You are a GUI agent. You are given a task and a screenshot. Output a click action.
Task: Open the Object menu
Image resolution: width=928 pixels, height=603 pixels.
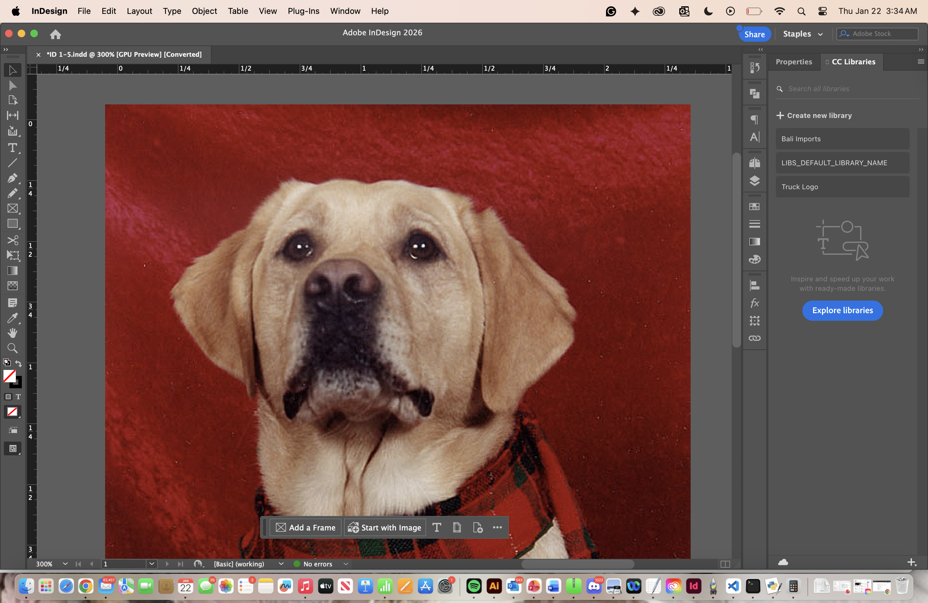204,11
